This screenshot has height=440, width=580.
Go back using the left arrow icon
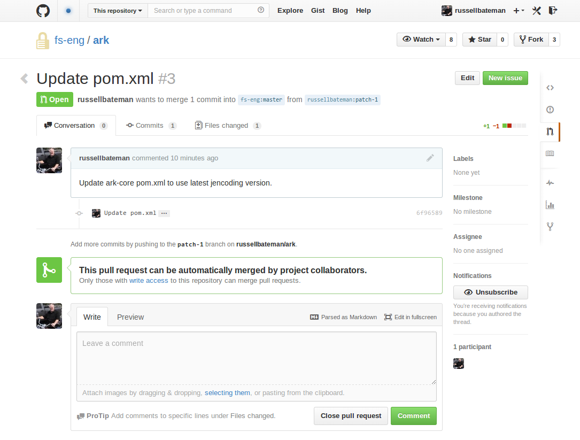[x=25, y=79]
